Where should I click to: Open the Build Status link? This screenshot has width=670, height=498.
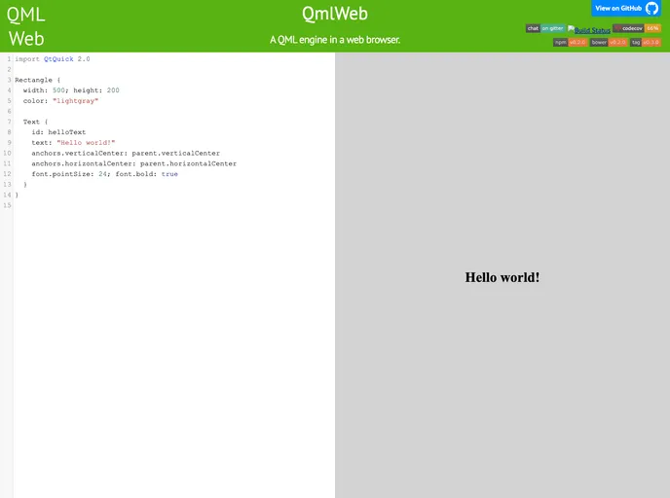(589, 30)
